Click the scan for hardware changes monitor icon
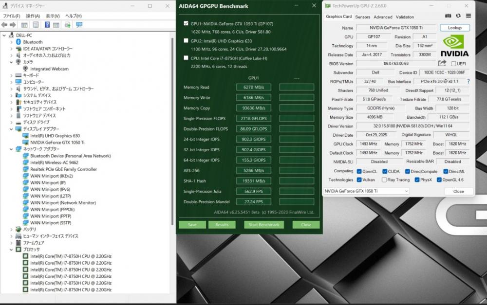487x305 pixels. (x=79, y=24)
